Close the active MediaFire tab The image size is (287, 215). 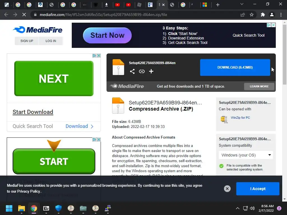[163, 5]
